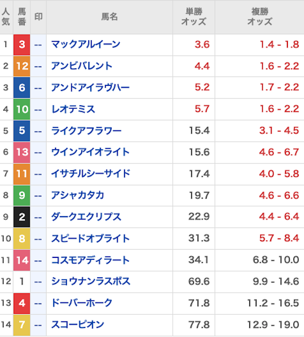This screenshot has width=304, height=337.
Task: Click the blue number 6 badge
Action: 22,88
